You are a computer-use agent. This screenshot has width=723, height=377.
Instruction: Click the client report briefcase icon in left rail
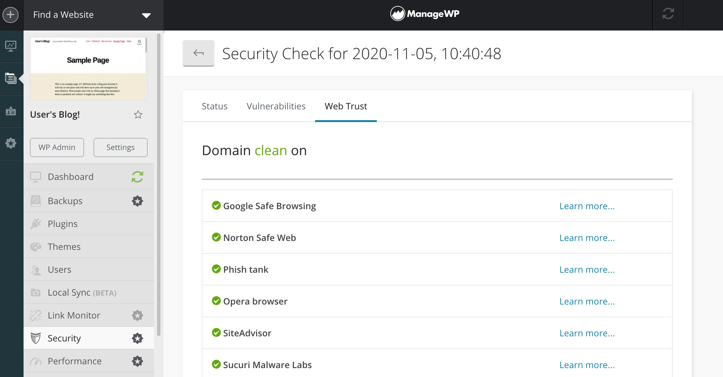(11, 111)
